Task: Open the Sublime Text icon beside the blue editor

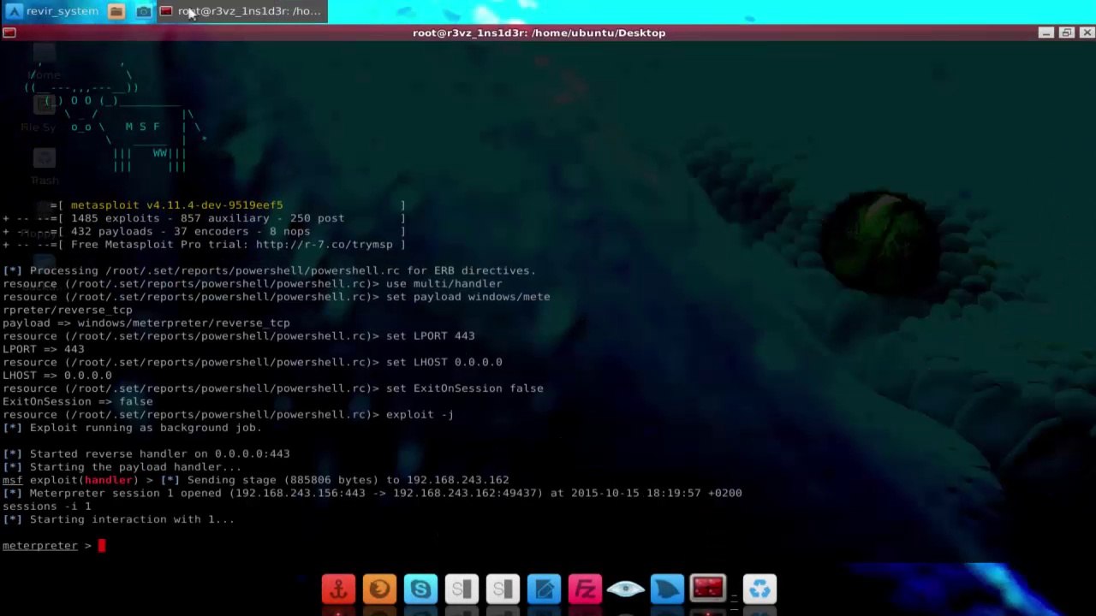Action: click(503, 589)
